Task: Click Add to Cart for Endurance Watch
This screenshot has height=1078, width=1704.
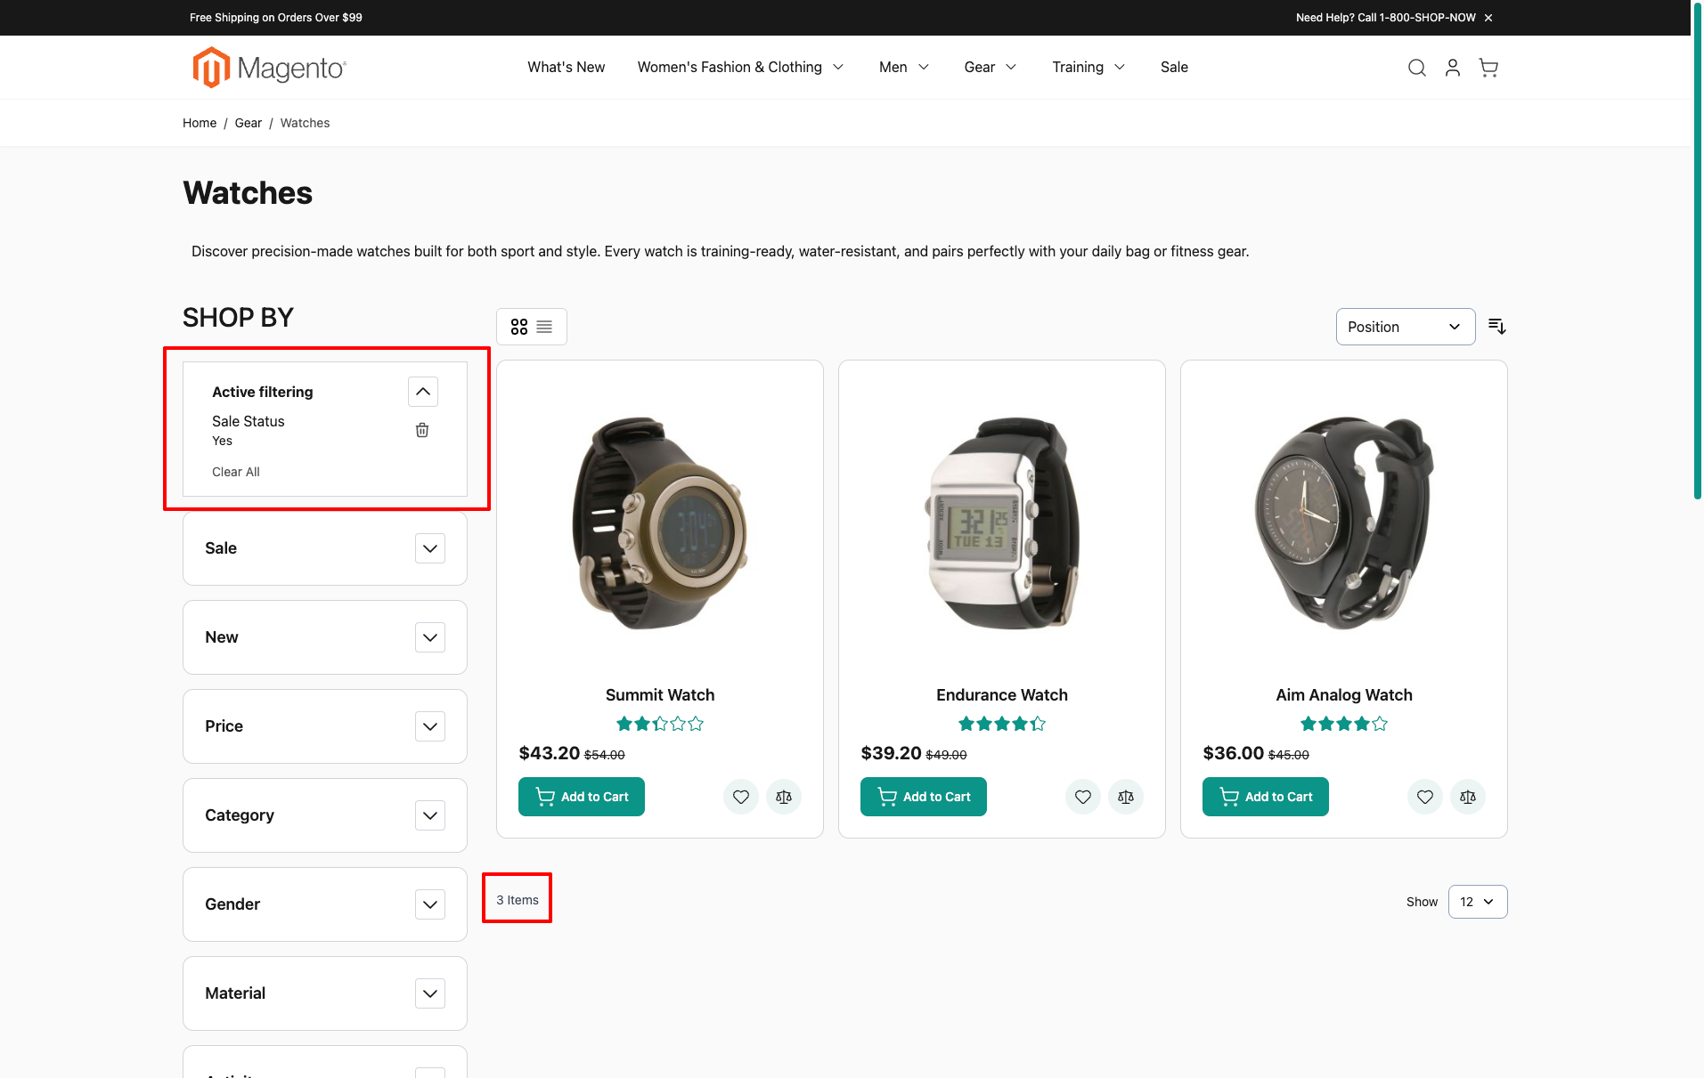Action: click(923, 797)
